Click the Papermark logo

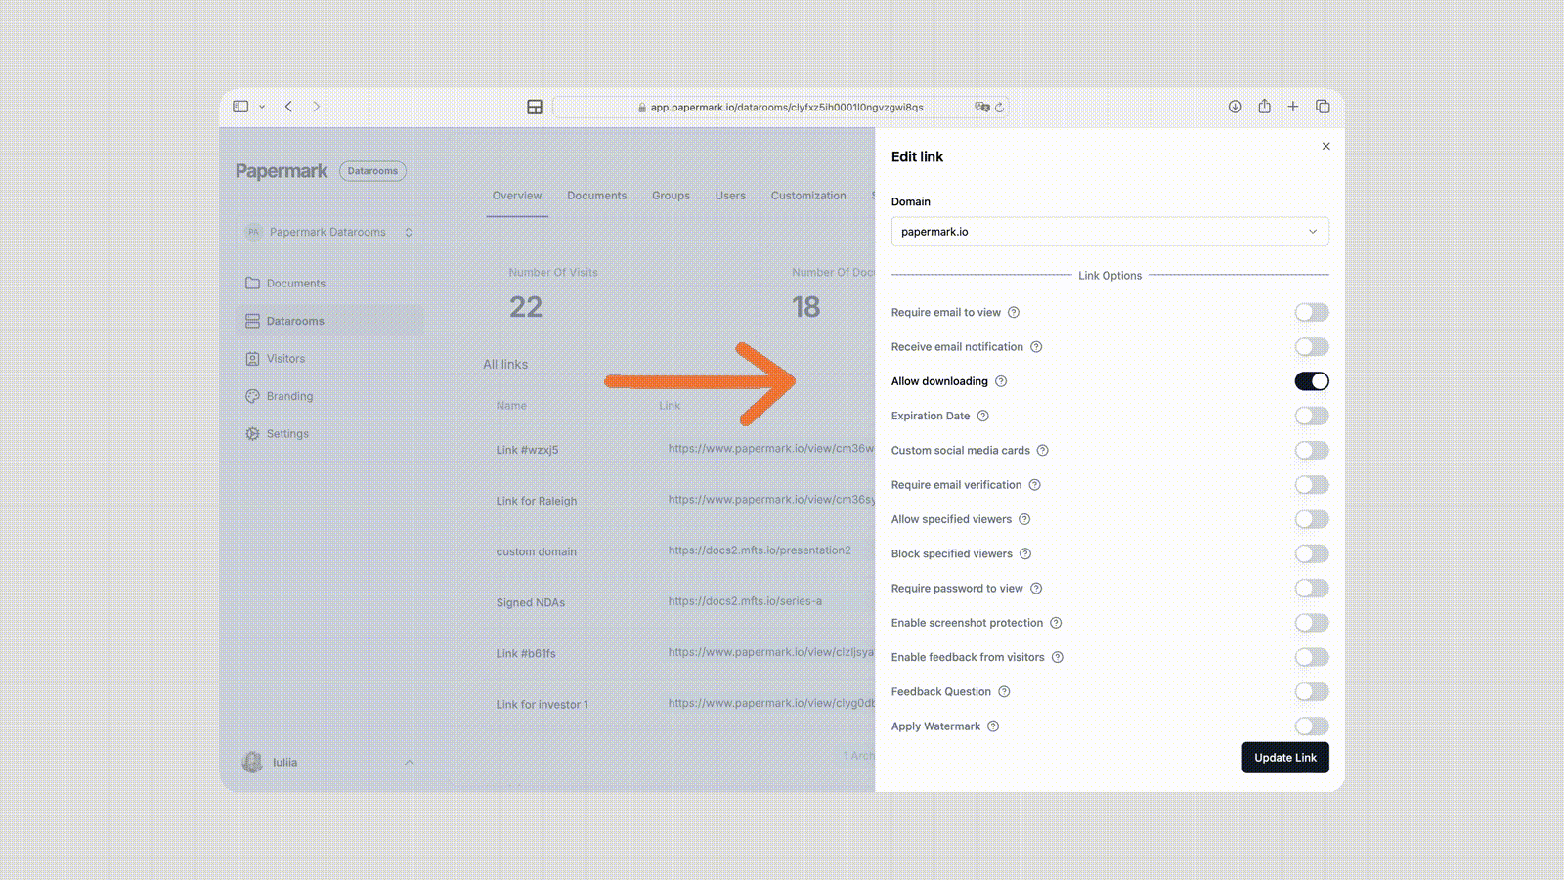coord(282,171)
